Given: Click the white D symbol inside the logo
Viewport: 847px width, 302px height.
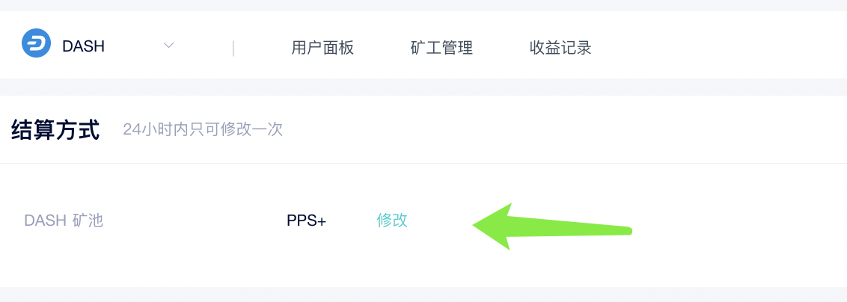Looking at the screenshot, I should [36, 43].
